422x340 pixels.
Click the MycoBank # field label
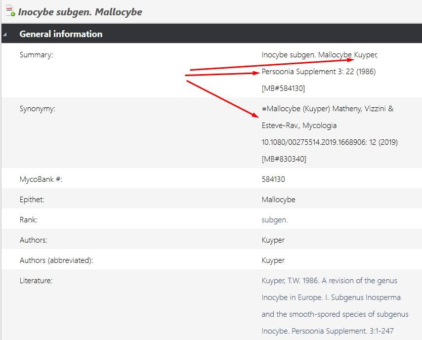tap(41, 179)
